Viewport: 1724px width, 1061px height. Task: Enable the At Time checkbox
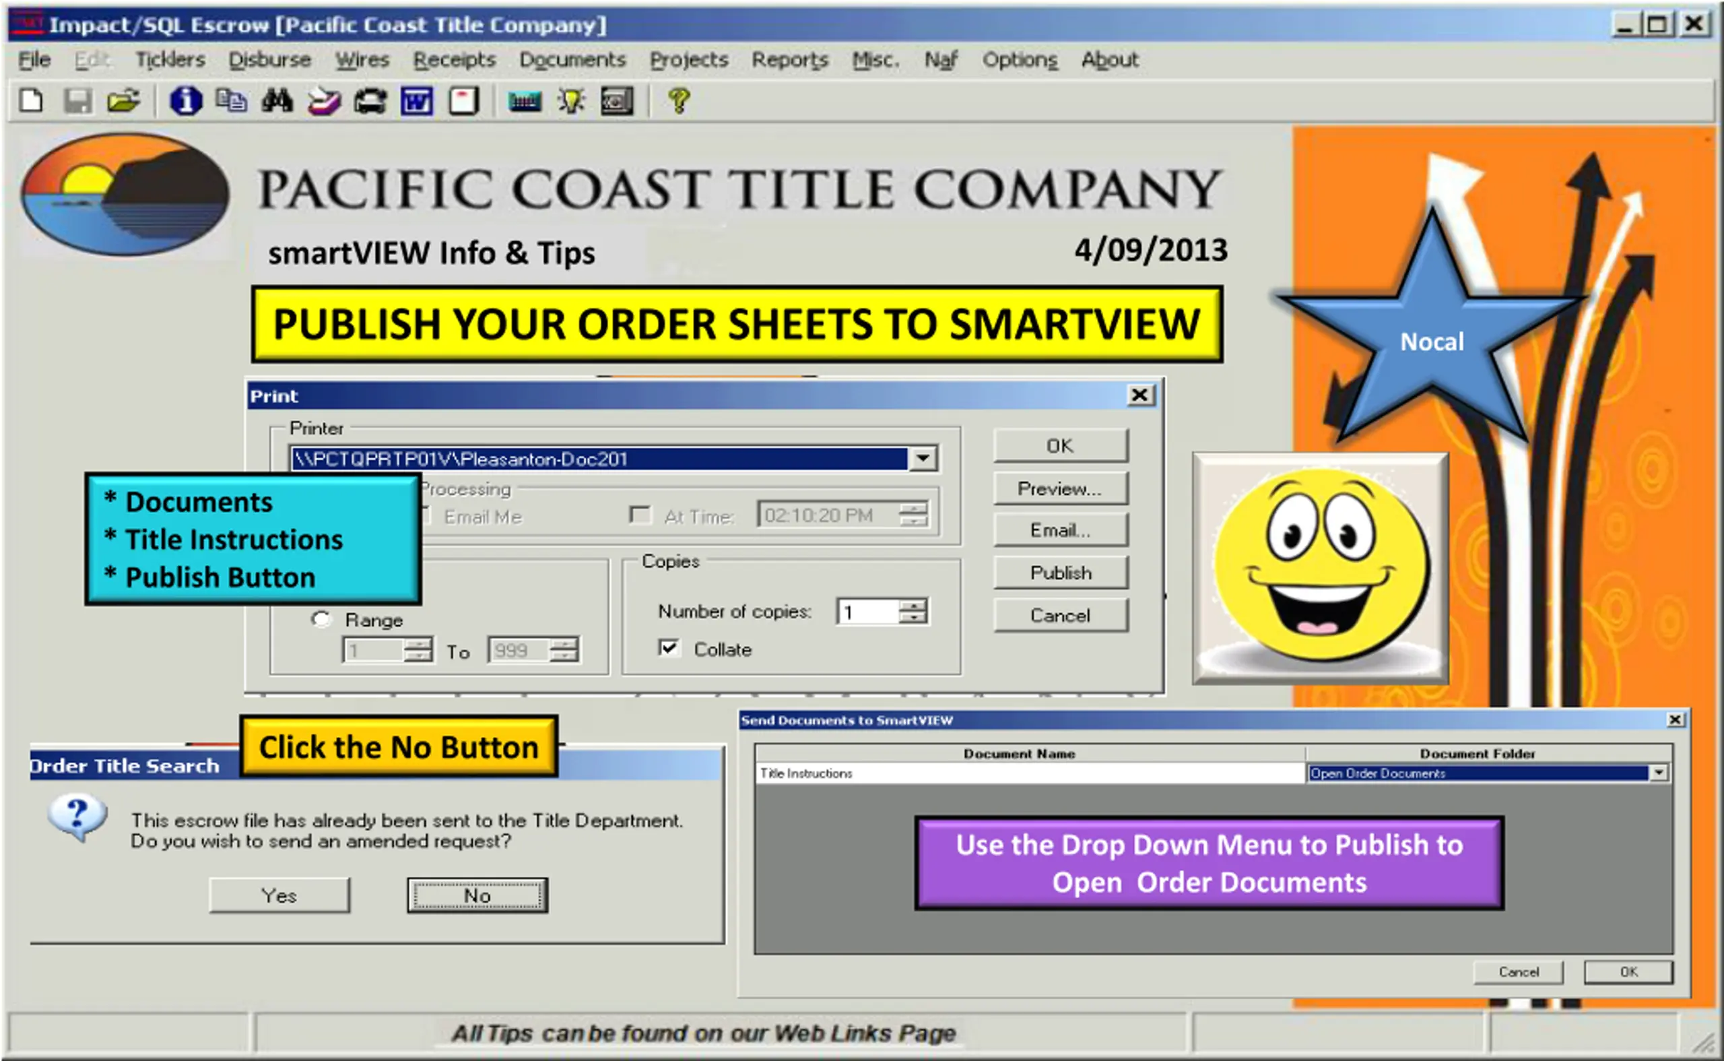coord(640,516)
